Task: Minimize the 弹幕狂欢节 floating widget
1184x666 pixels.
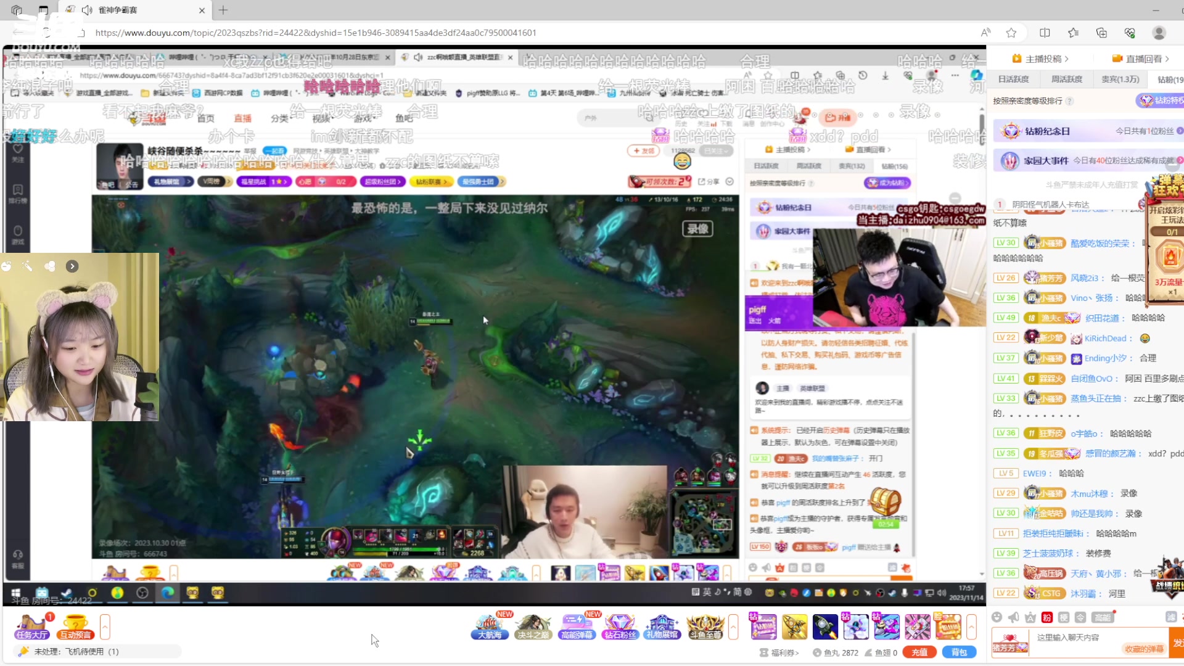Action: (1172, 164)
